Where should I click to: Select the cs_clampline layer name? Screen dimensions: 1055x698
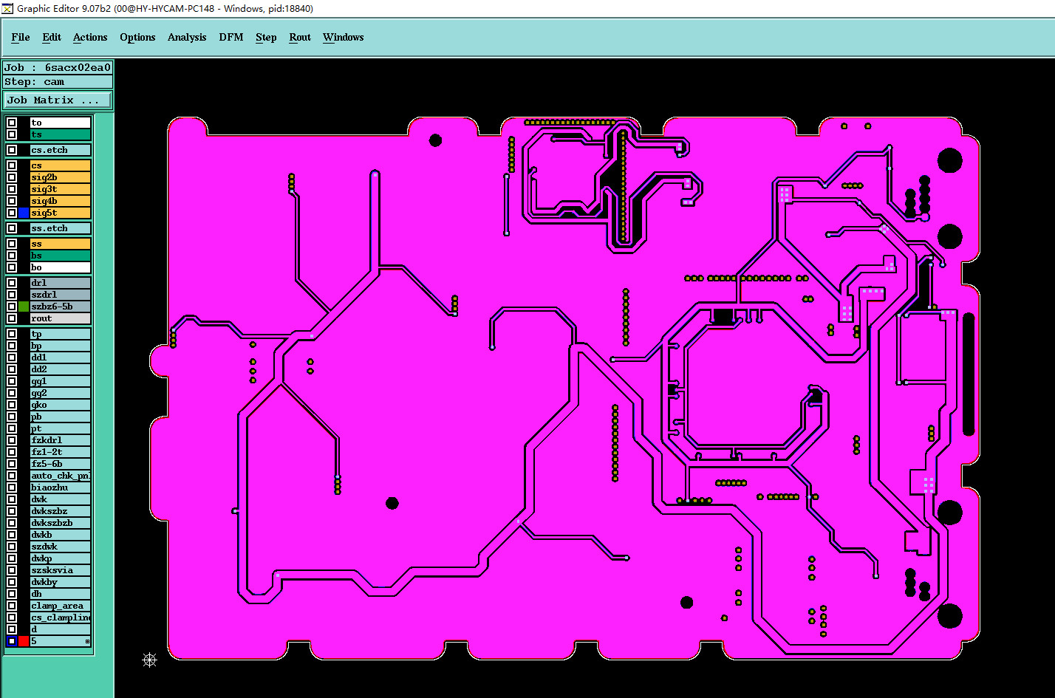(x=61, y=617)
